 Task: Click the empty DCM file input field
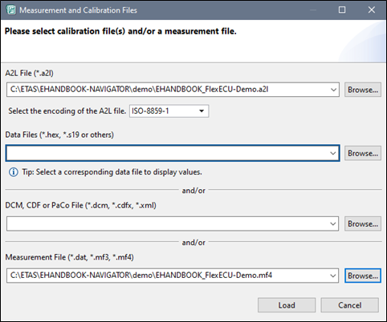coord(167,223)
